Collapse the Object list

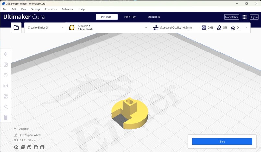point(15,129)
